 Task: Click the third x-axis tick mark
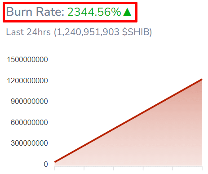point(114,168)
